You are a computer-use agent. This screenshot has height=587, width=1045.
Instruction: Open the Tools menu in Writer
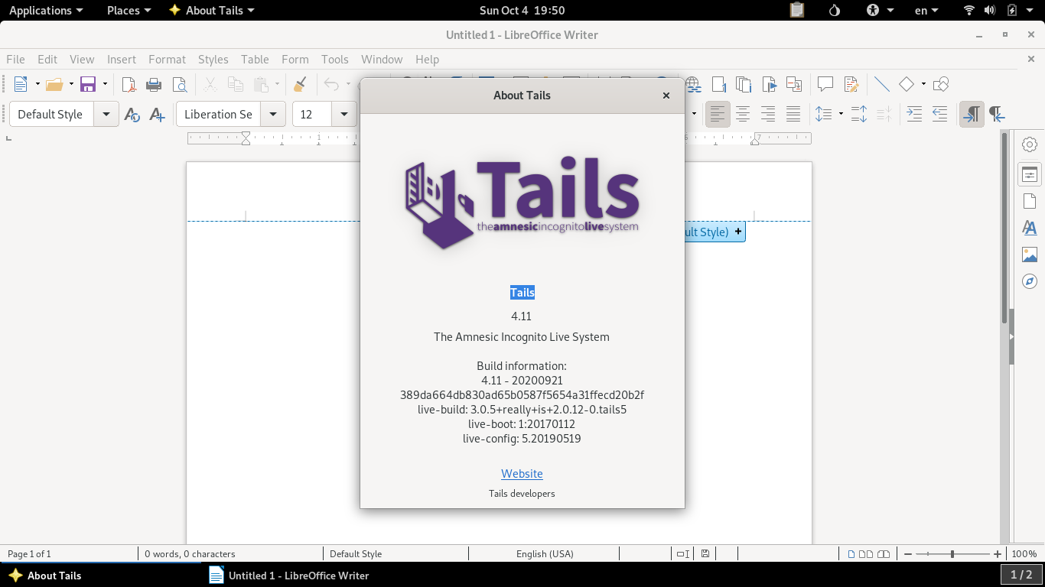335,60
